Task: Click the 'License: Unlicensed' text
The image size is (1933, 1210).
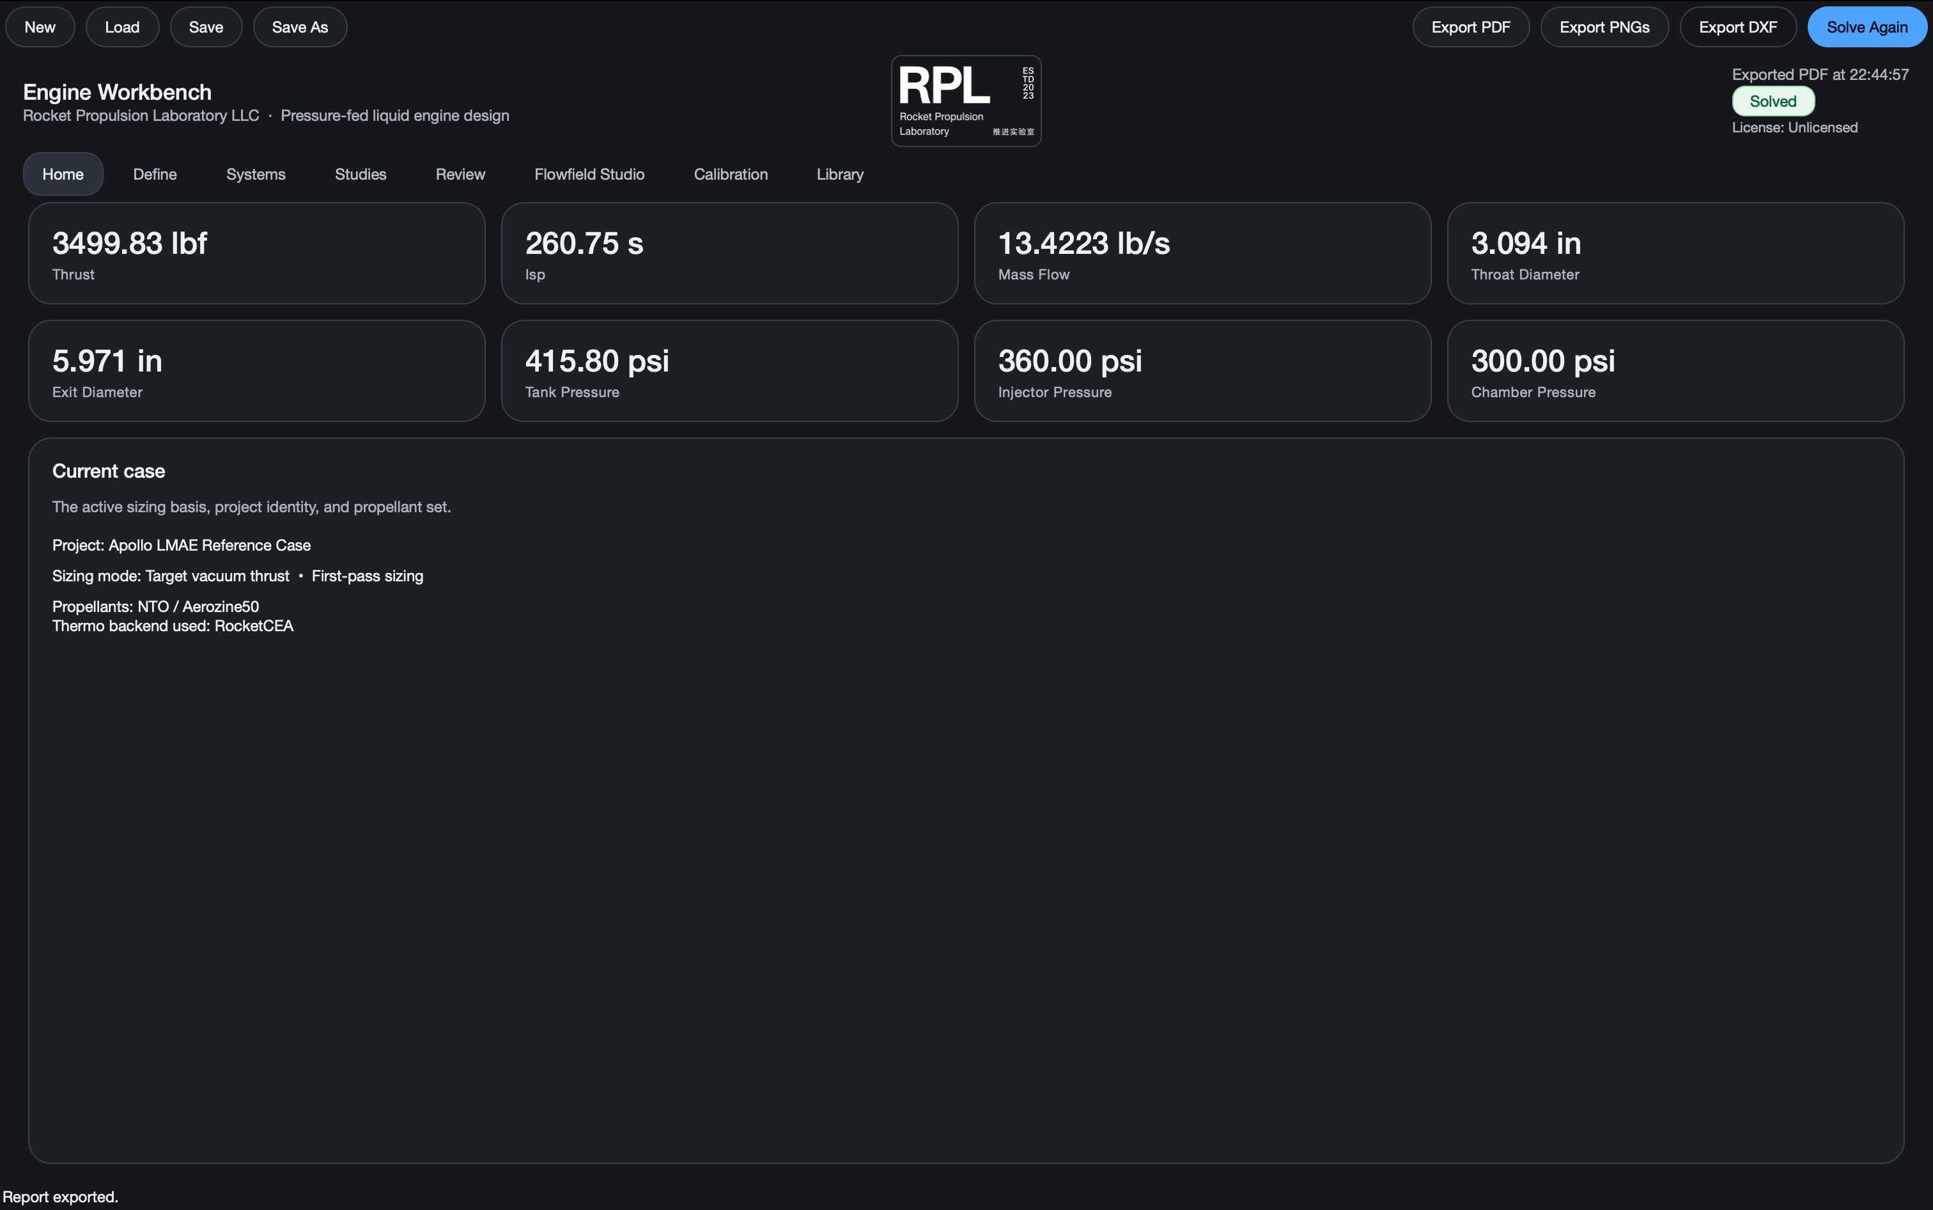Action: 1795,127
